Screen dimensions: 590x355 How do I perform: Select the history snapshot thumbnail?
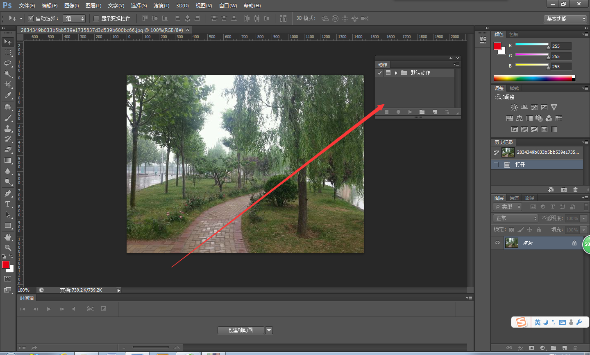pyautogui.click(x=508, y=152)
